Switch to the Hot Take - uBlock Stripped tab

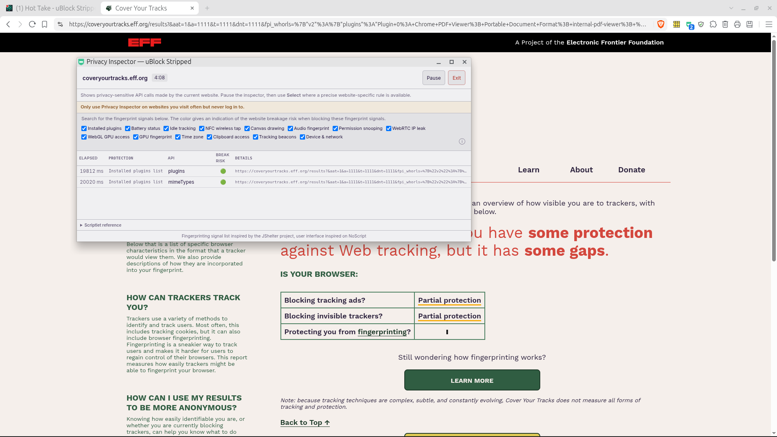click(50, 8)
